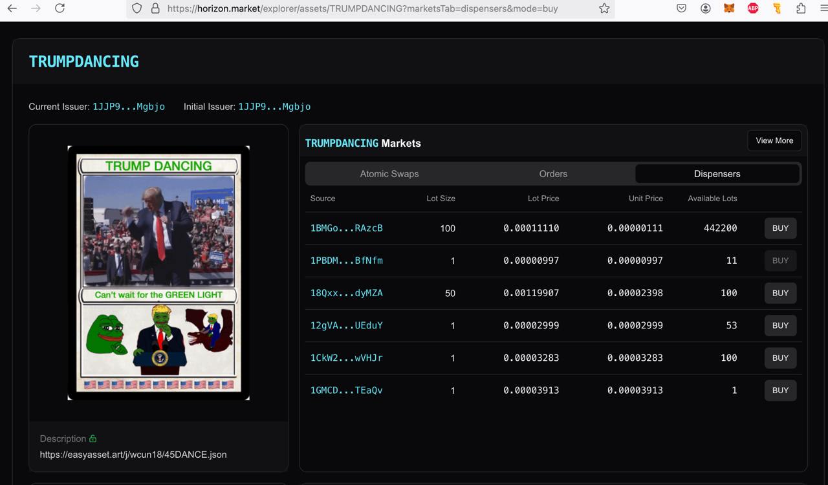This screenshot has width=828, height=485.
Task: Open the Firefox account icon
Action: pos(705,8)
